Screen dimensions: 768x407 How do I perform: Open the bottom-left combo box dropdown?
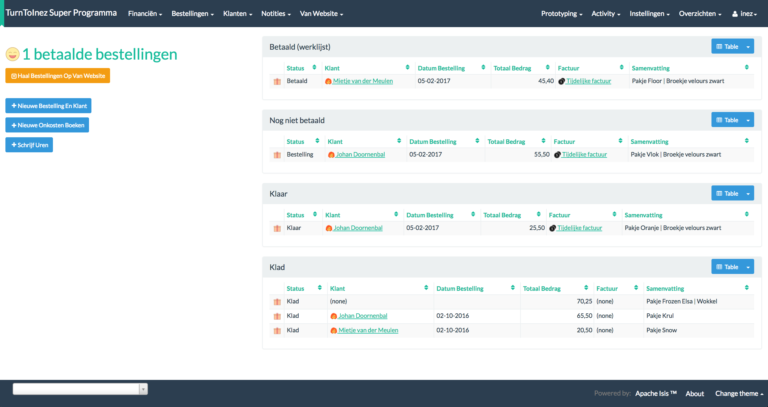[143, 389]
